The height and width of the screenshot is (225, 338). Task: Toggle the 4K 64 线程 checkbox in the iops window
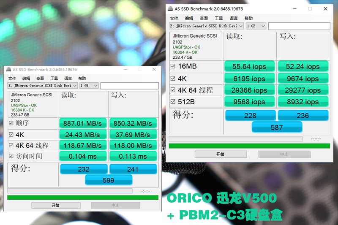[173, 90]
